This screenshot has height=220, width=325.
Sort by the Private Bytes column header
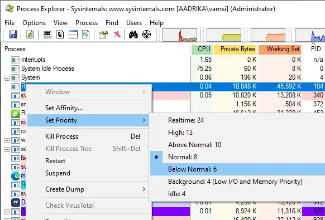tap(235, 49)
